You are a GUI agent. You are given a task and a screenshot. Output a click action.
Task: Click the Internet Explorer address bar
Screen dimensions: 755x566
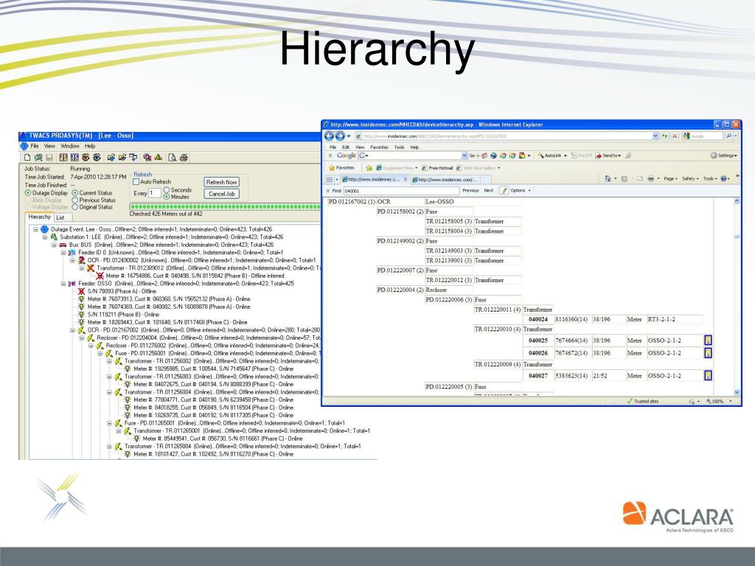pyautogui.click(x=507, y=136)
